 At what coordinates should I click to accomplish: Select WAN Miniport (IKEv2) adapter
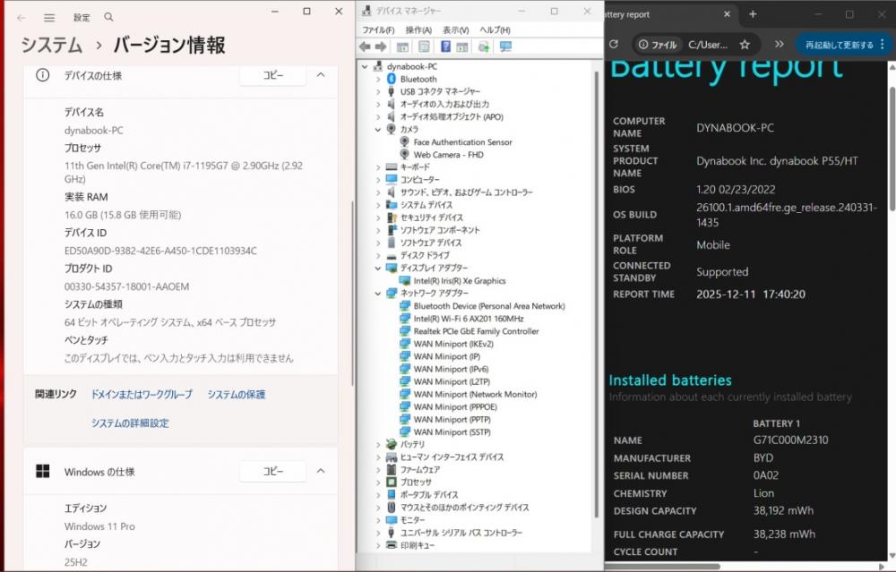tap(453, 344)
